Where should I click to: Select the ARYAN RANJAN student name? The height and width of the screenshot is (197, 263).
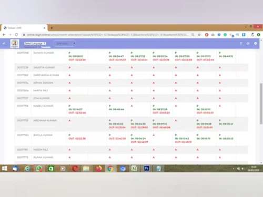(x=43, y=83)
